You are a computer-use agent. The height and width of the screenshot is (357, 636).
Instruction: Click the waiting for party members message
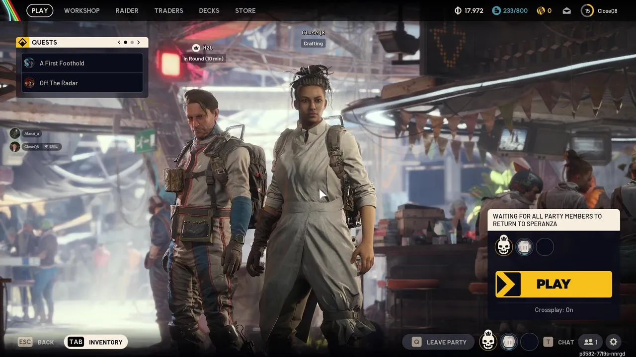click(554, 220)
